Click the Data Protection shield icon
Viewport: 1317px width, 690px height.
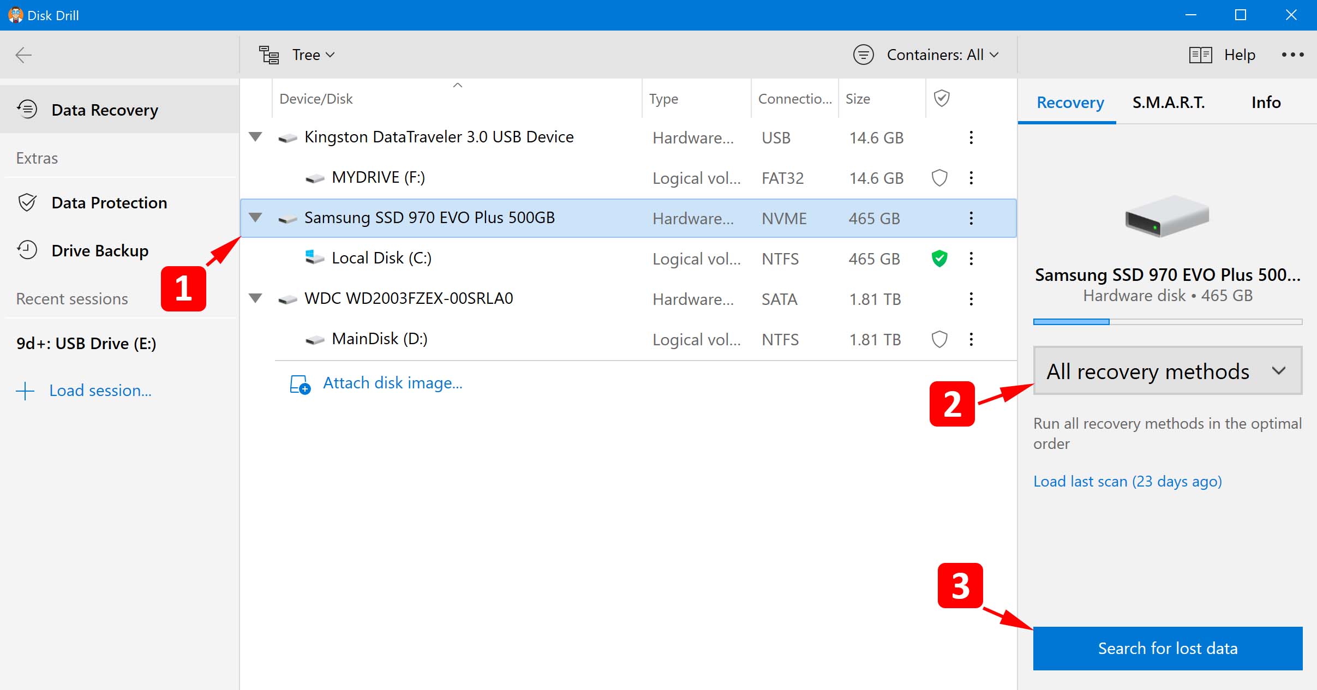27,202
